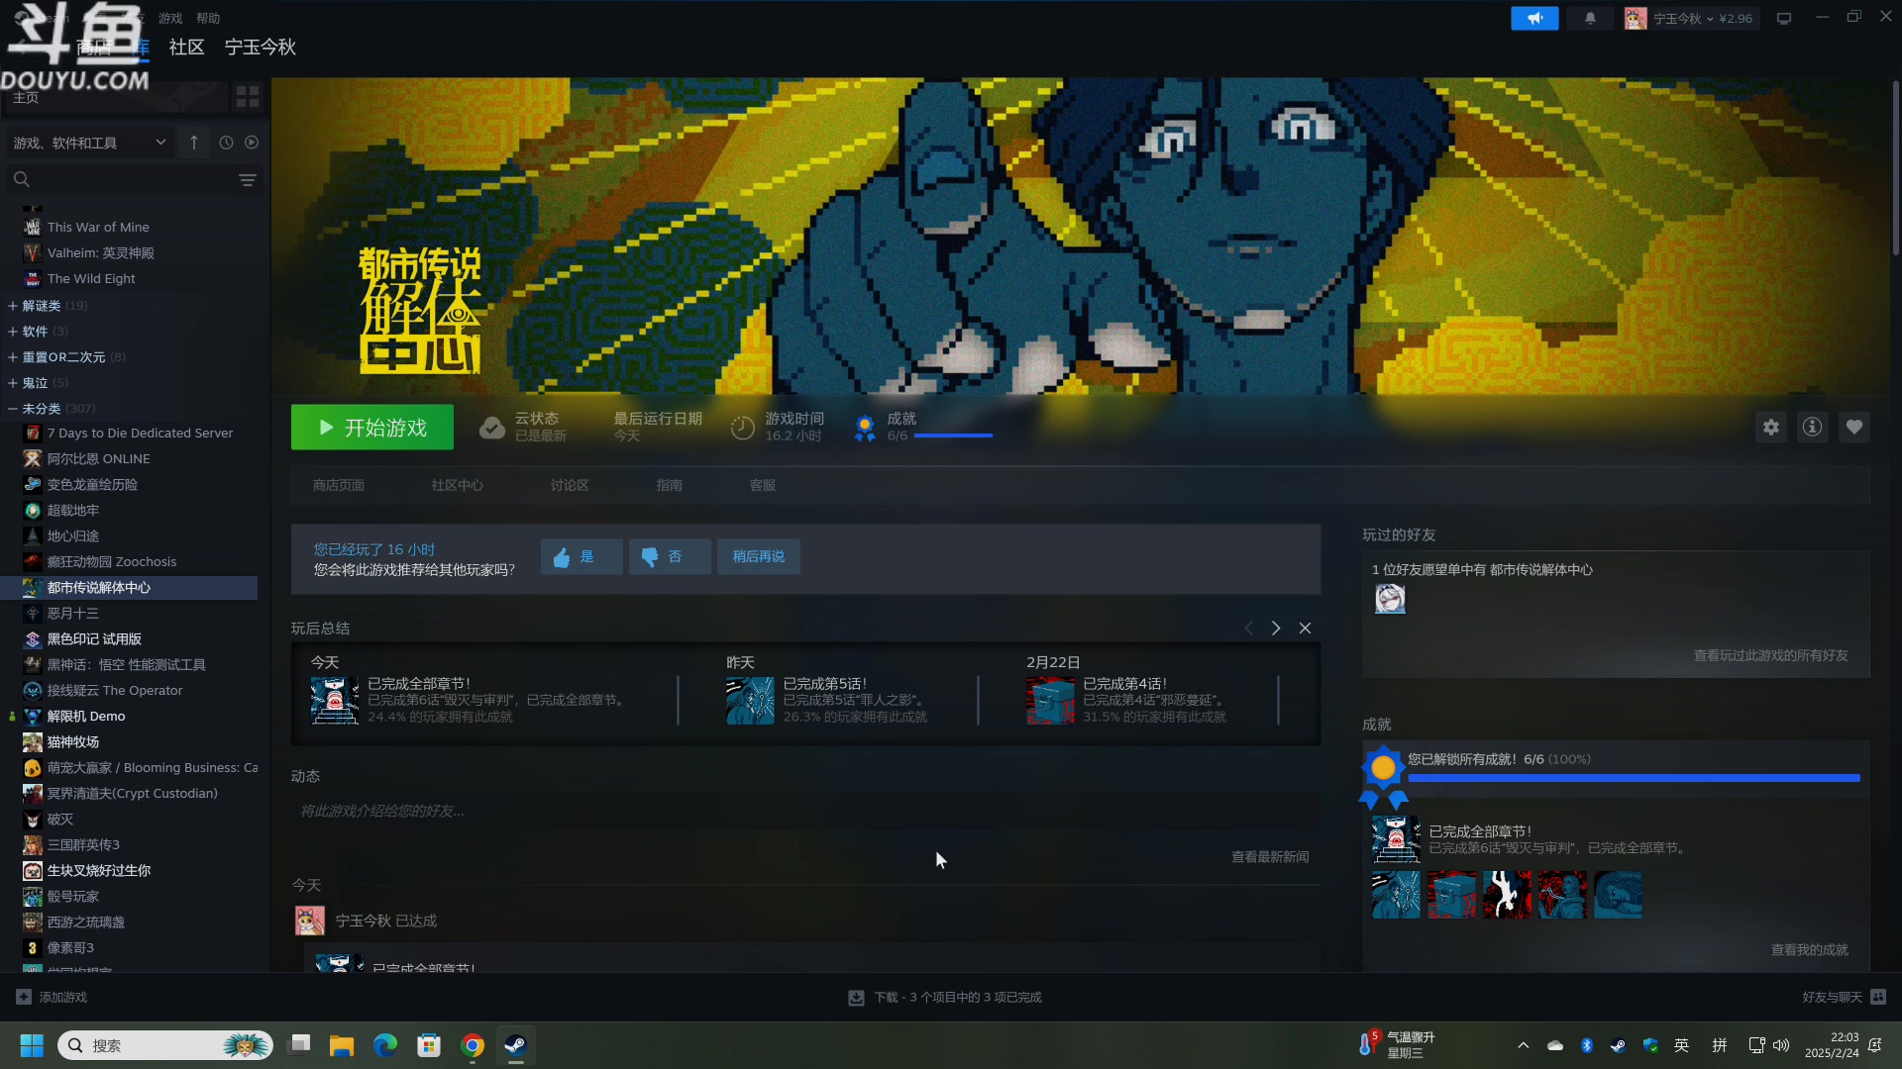The width and height of the screenshot is (1902, 1069).
Task: Open library filter options icon
Action: pos(248,180)
